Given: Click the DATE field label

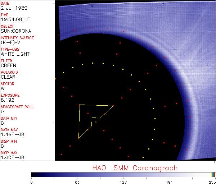Looking at the screenshot, I should point(5,3).
